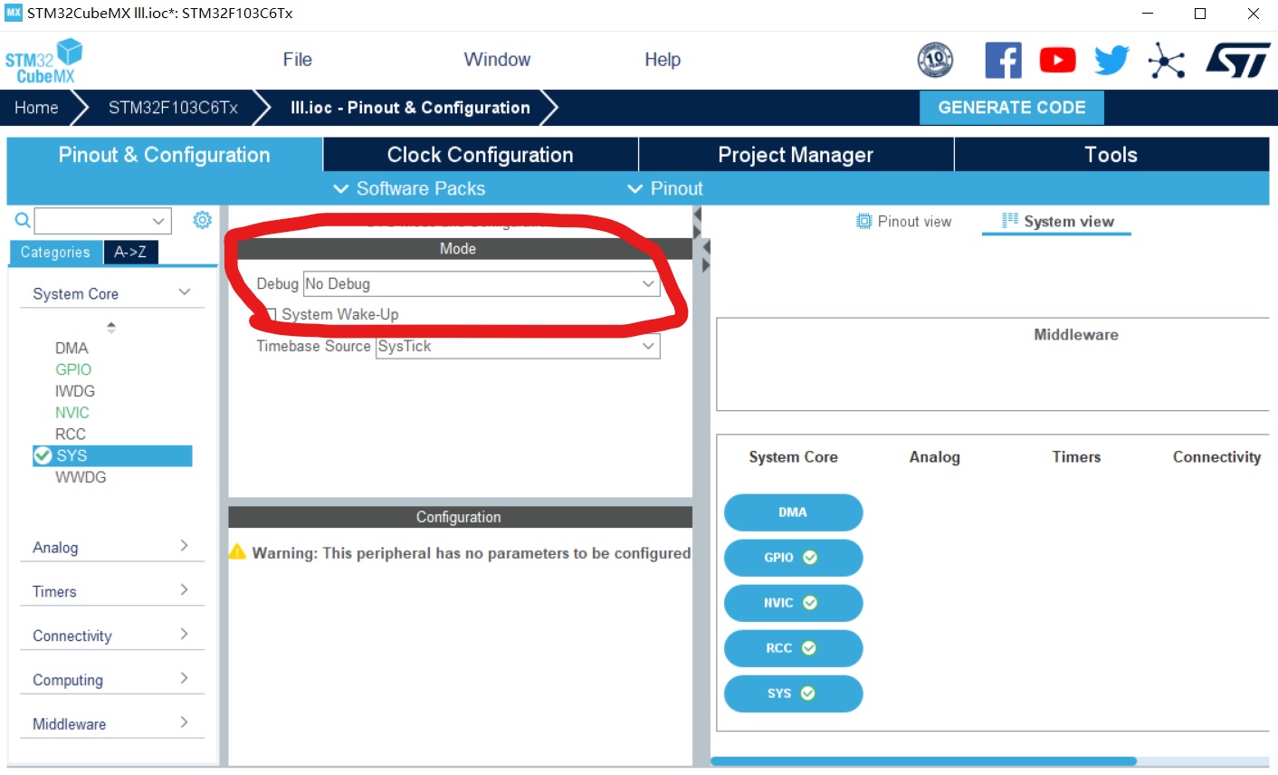Open the File menu
This screenshot has width=1278, height=775.
(297, 60)
